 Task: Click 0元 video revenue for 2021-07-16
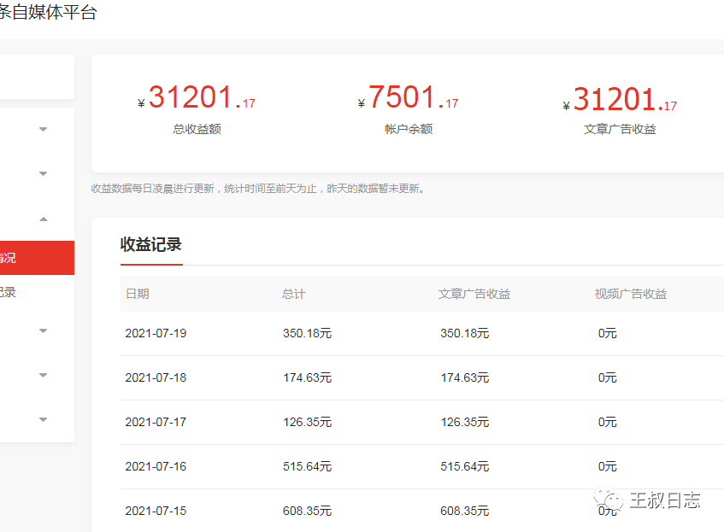607,466
